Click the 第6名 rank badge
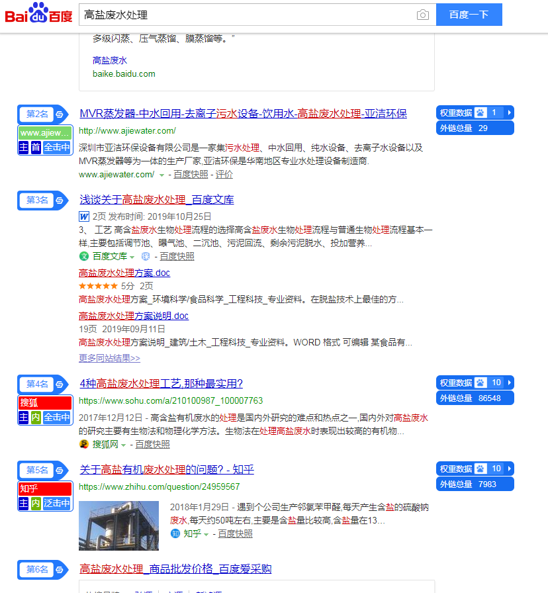The image size is (548, 593). click(37, 570)
